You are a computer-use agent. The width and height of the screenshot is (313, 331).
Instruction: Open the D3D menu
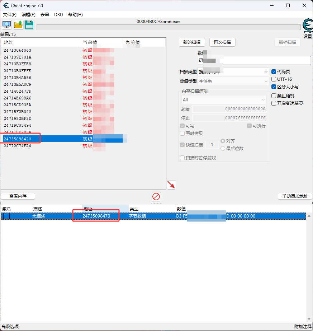pyautogui.click(x=58, y=15)
